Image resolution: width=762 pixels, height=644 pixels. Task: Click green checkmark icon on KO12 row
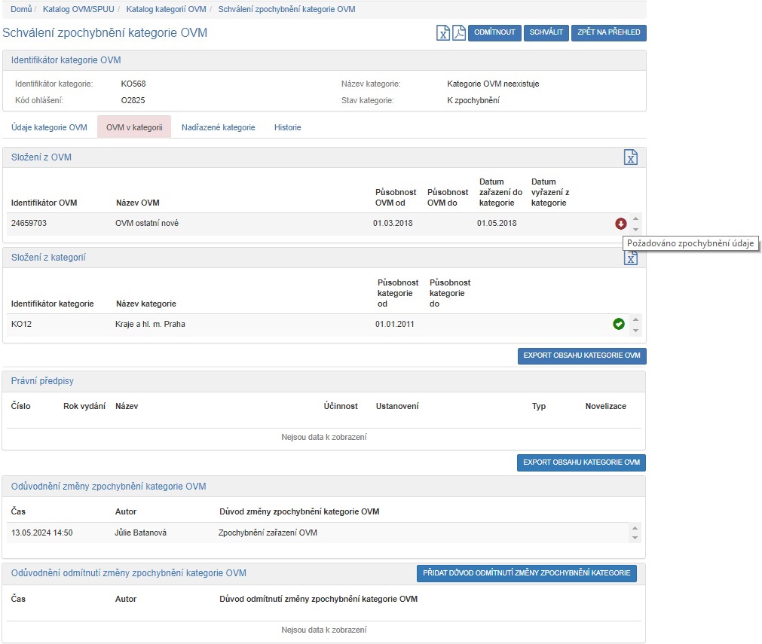coord(619,324)
